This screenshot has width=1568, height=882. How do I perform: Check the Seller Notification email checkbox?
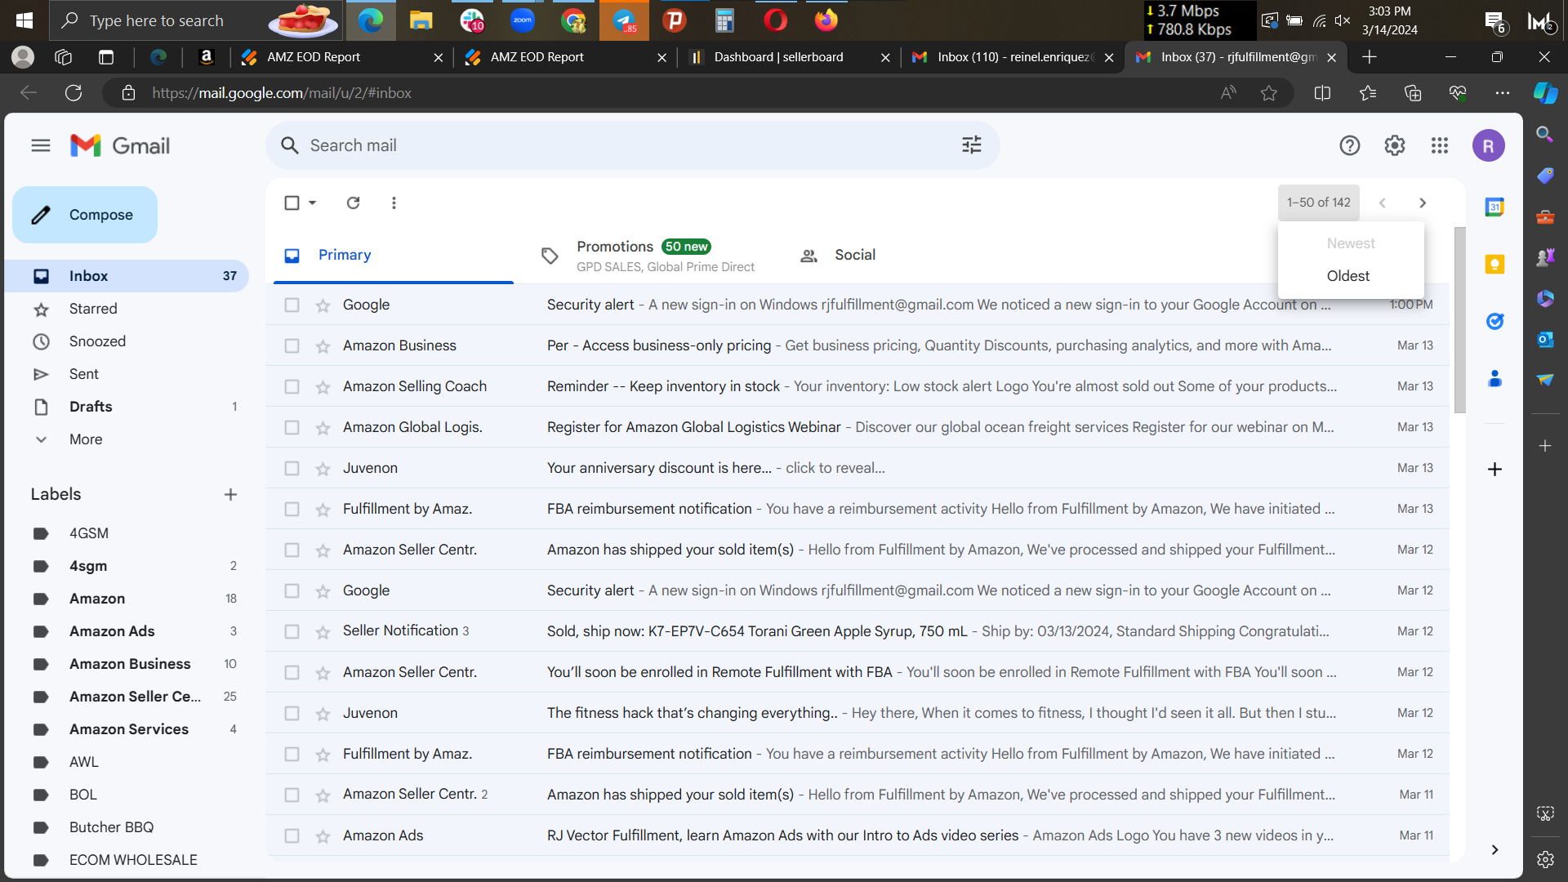[292, 631]
